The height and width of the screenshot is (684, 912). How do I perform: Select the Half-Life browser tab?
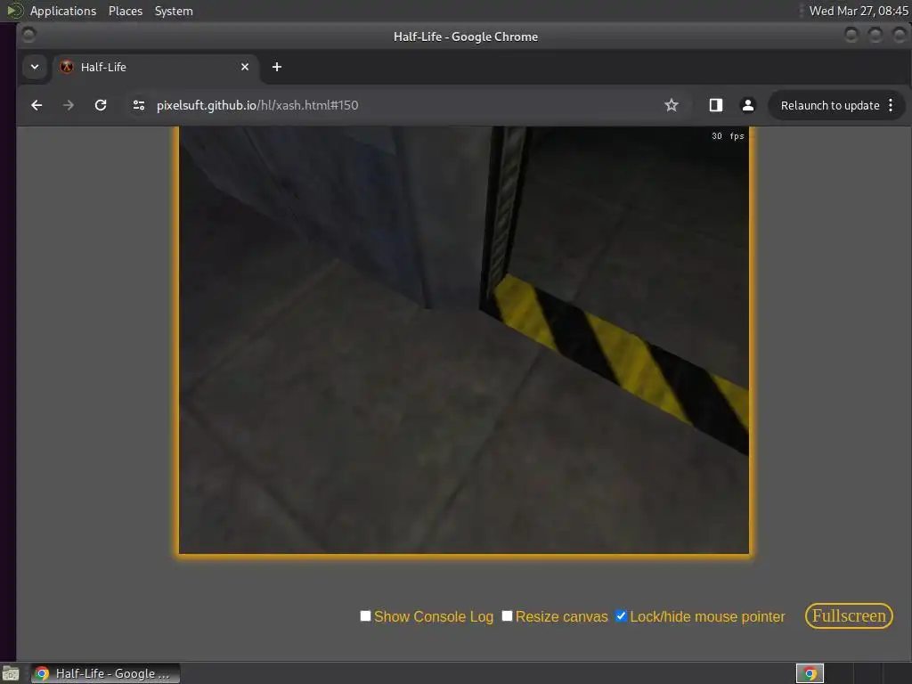[154, 67]
